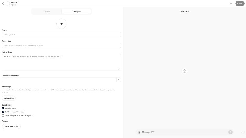The height and width of the screenshot is (138, 246).
Task: Focus the Name your GPT field
Action: 61,34
